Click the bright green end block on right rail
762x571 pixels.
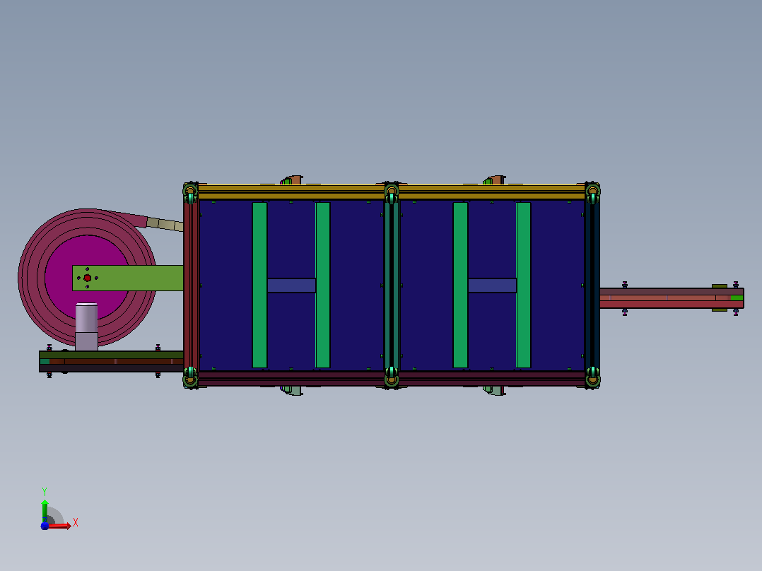pyautogui.click(x=737, y=298)
